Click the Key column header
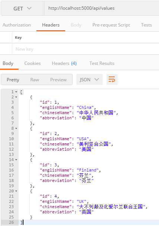 [18, 37]
